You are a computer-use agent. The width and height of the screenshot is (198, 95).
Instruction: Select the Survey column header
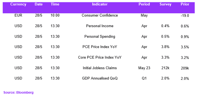[x=165, y=4]
